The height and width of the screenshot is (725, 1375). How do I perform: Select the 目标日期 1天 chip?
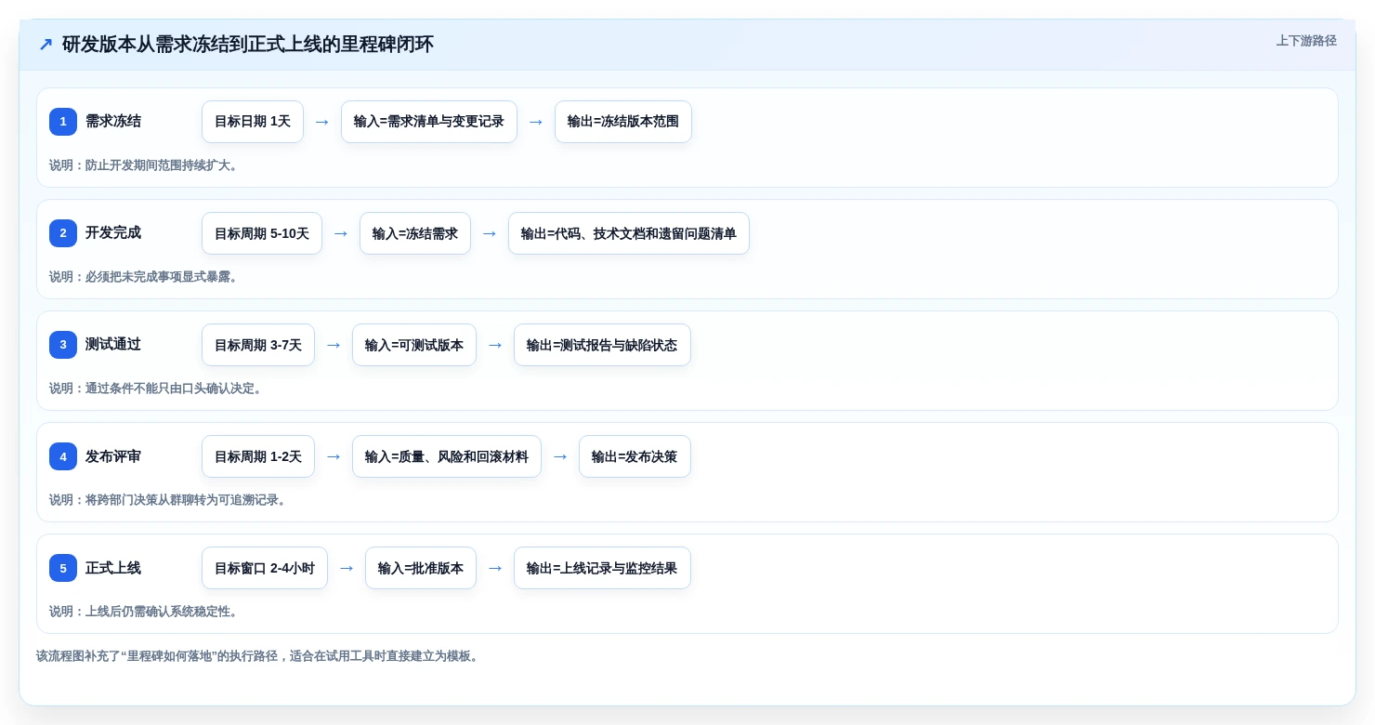253,122
